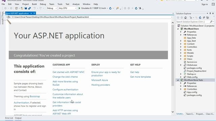Collapse the MvcMusicStore.Tests project node

click(x=178, y=80)
